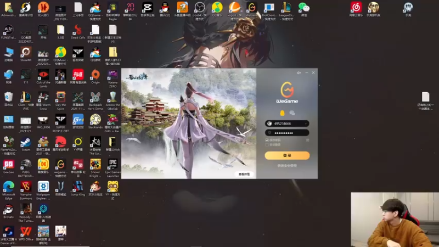
Task: Open Microsoft Edge desktop shortcut
Action: 8,190
